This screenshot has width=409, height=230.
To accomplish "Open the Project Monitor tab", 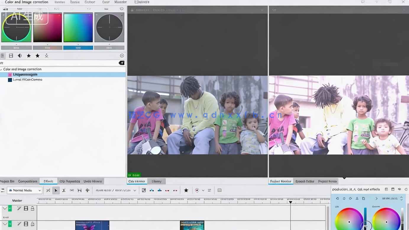I will pyautogui.click(x=280, y=181).
